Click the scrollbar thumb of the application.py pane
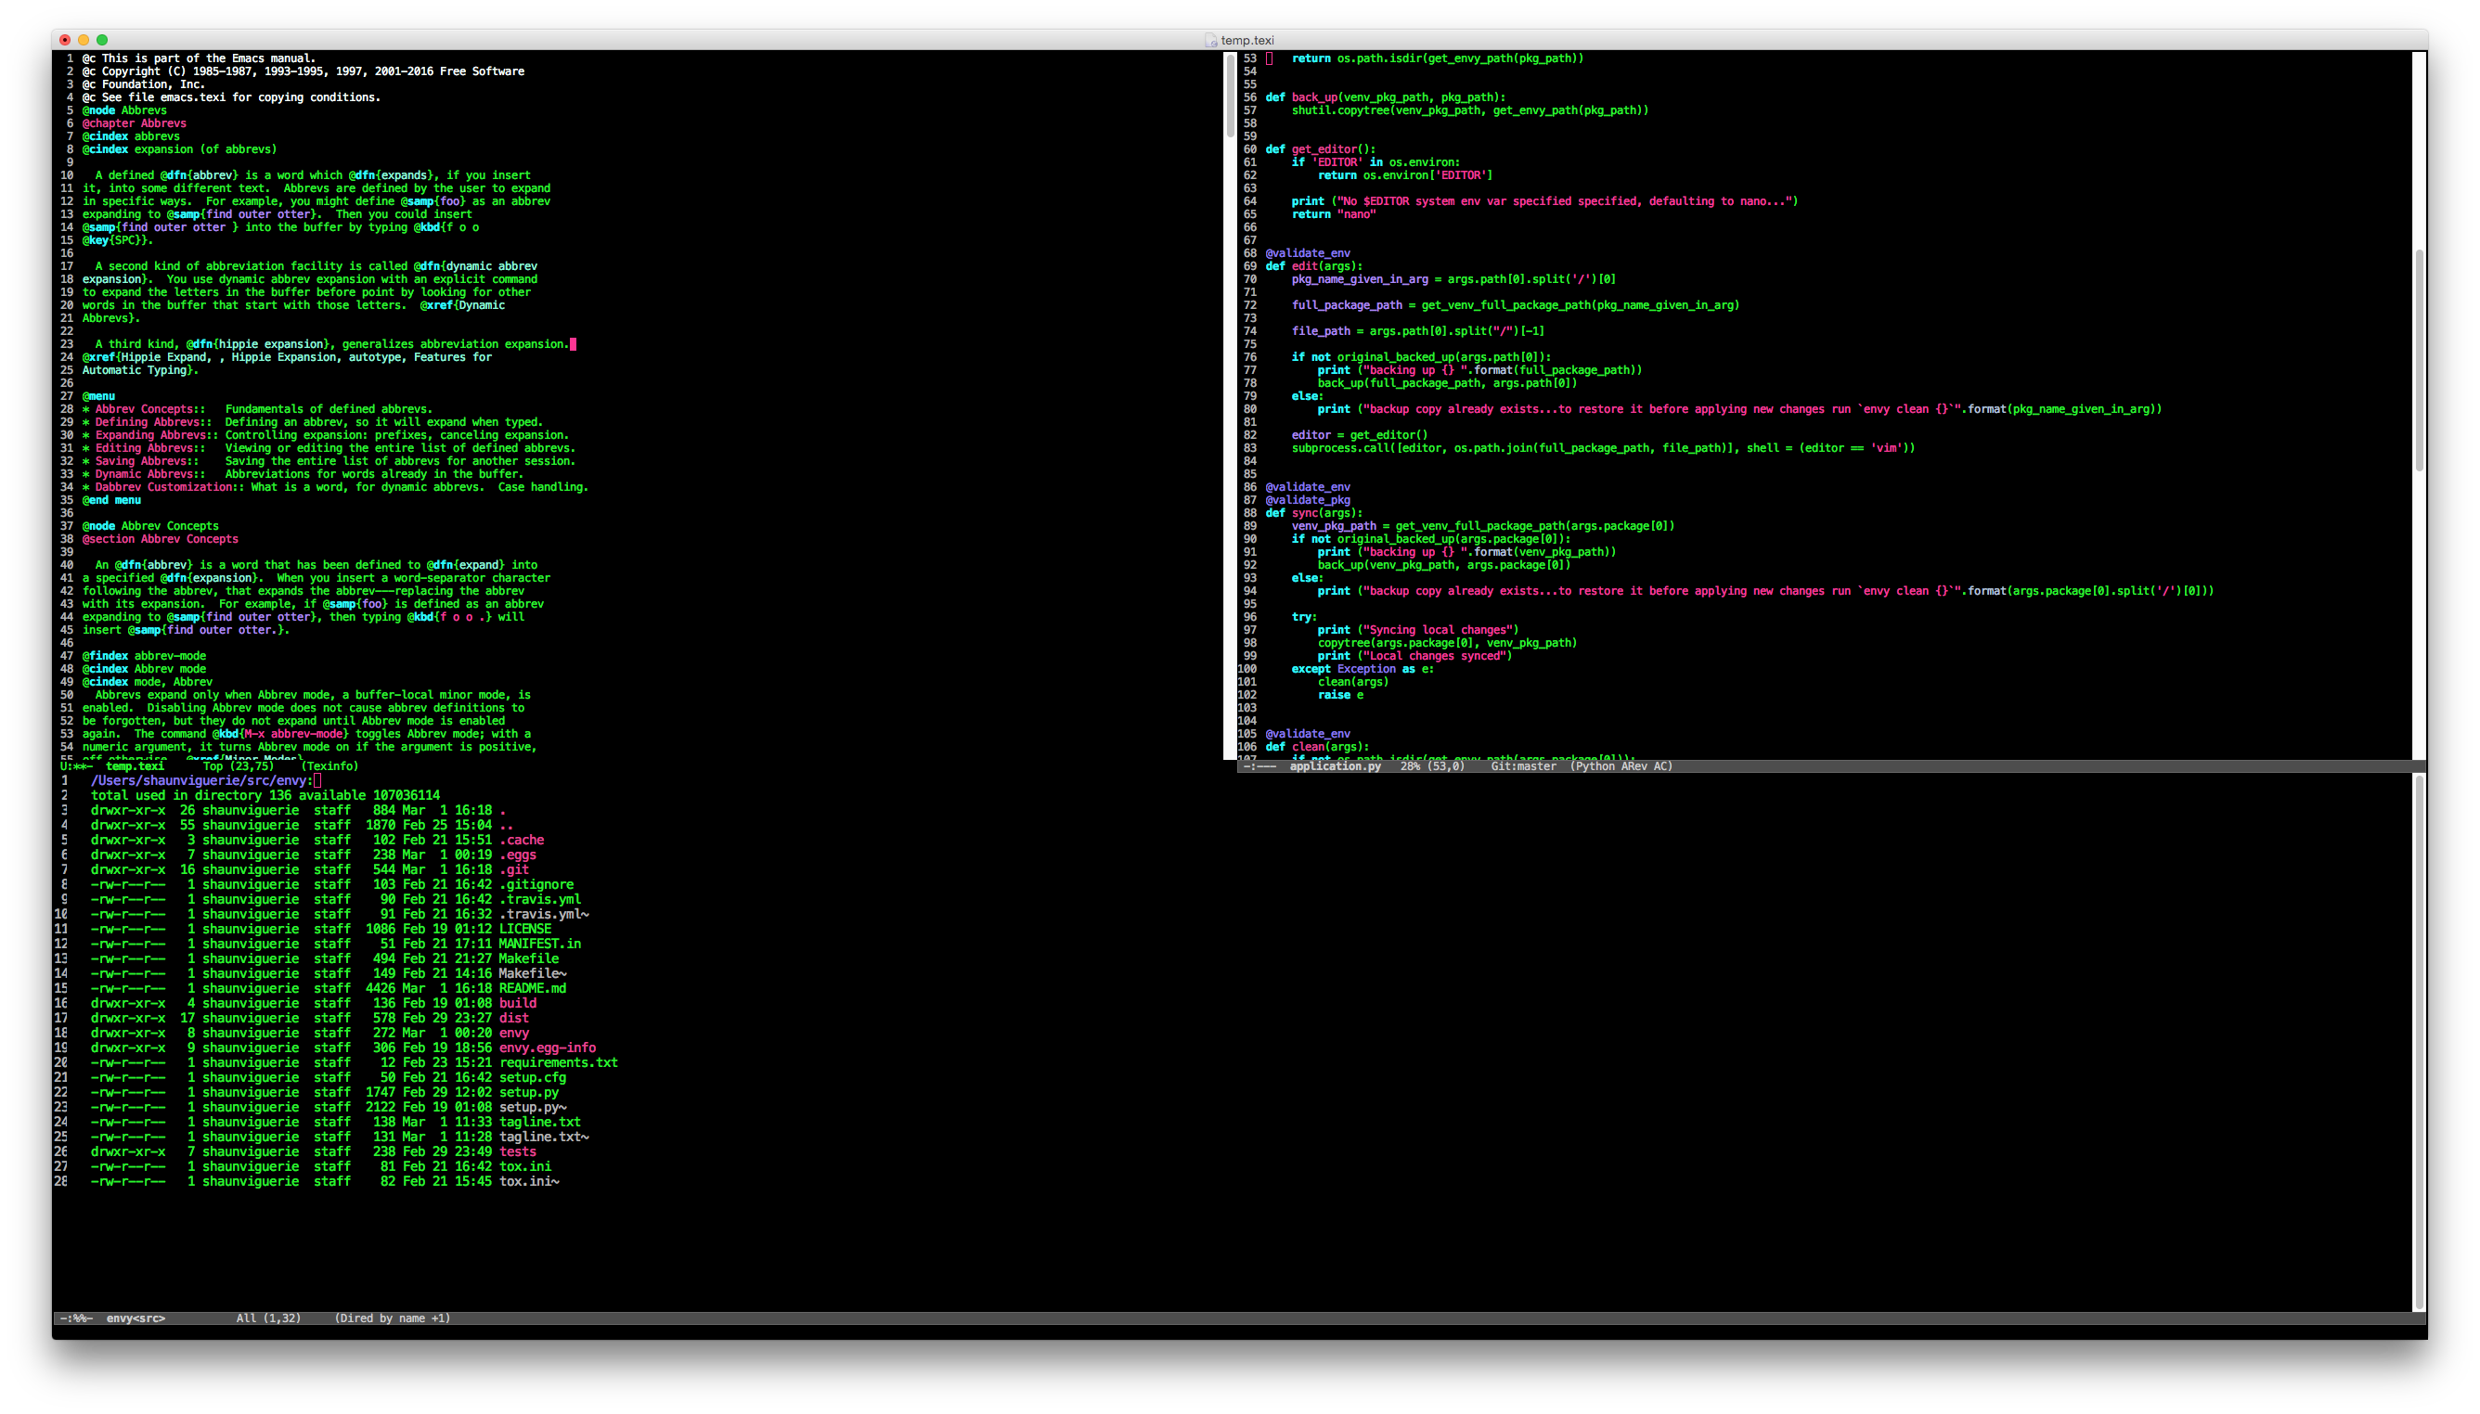 2419,359
